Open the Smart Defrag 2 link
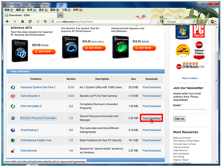This screenshot has width=223, height=167. pyautogui.click(x=29, y=130)
